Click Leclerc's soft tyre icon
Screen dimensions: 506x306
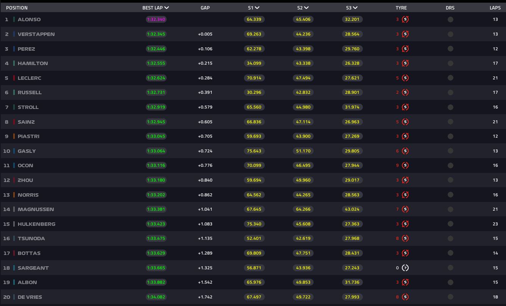[405, 78]
